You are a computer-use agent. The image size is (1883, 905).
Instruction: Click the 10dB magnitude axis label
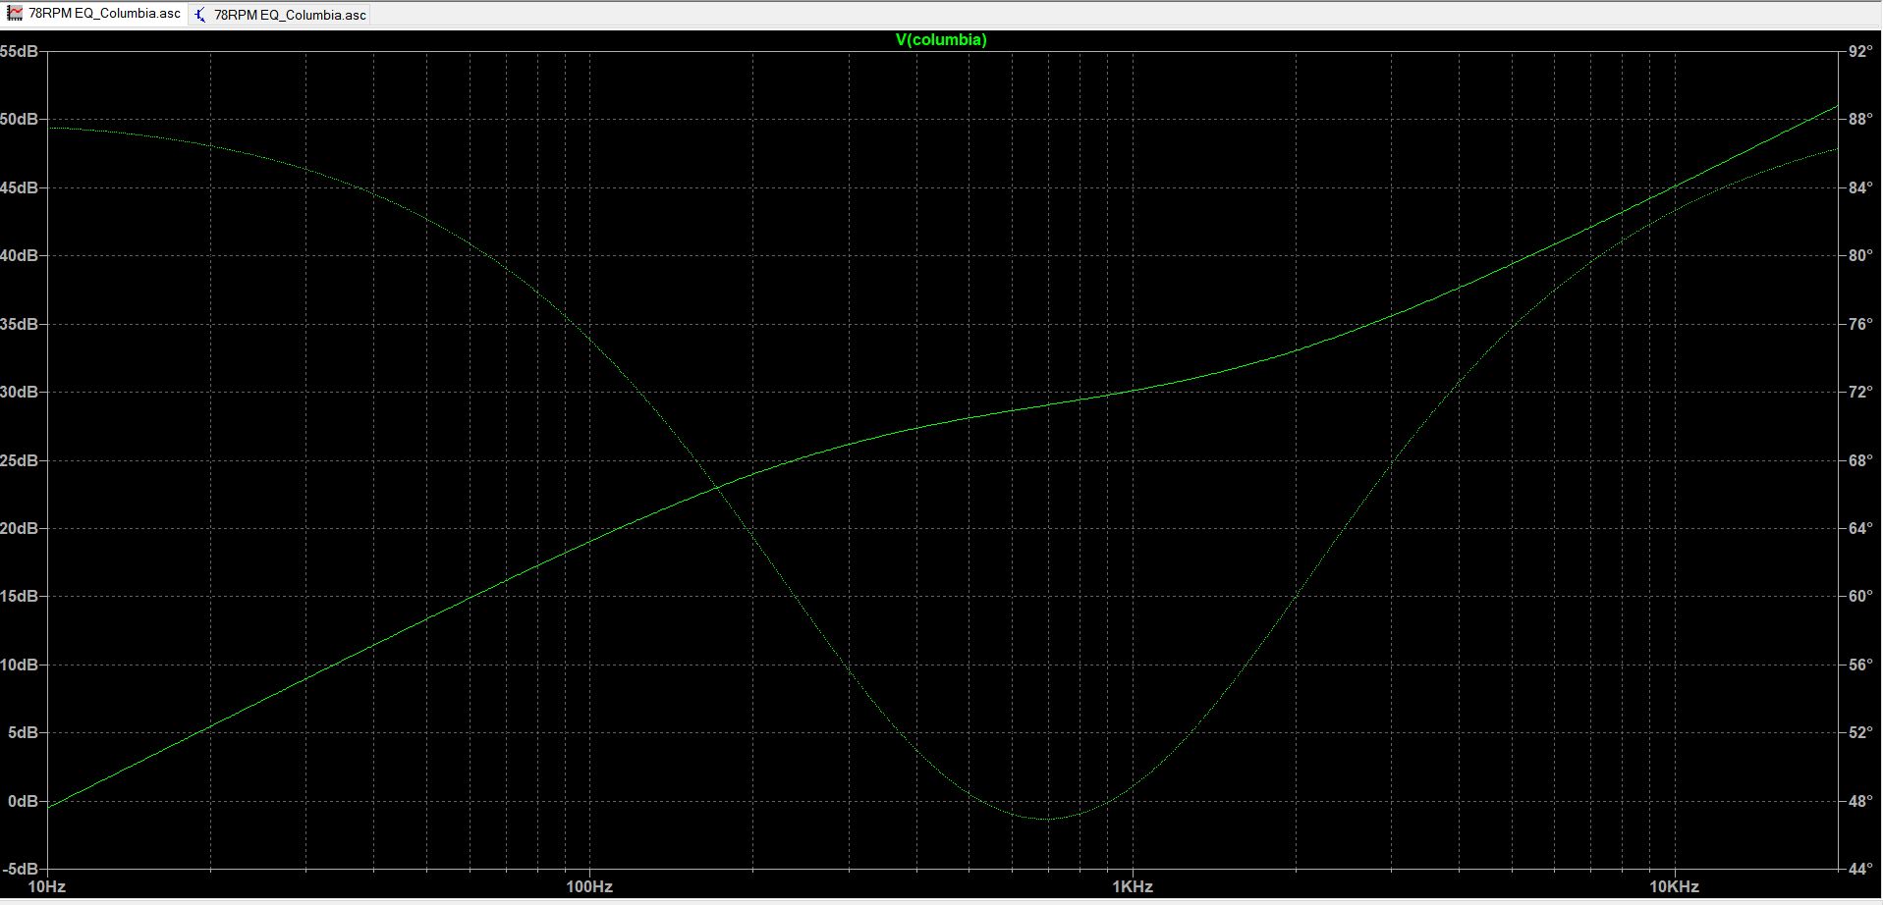[19, 665]
